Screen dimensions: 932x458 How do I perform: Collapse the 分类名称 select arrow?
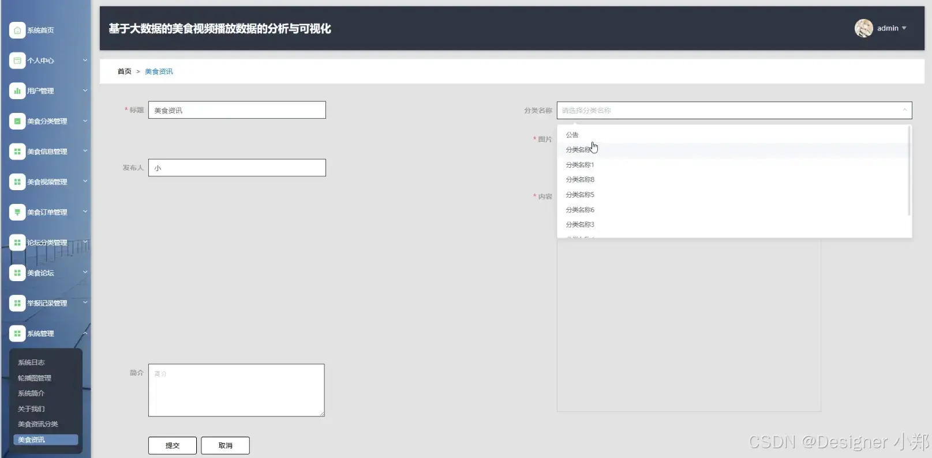pos(904,110)
